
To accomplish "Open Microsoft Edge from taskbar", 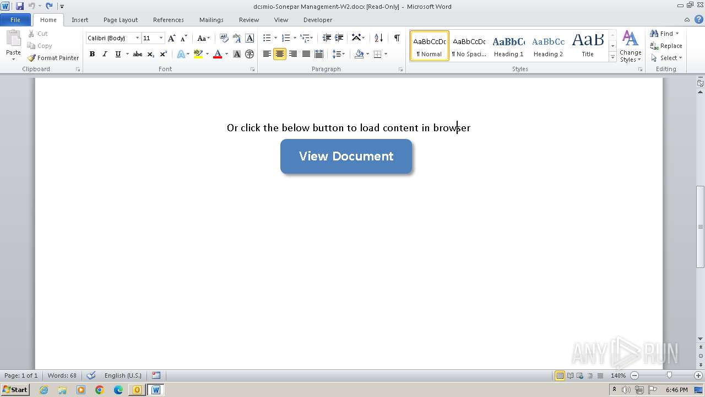I will 118,390.
